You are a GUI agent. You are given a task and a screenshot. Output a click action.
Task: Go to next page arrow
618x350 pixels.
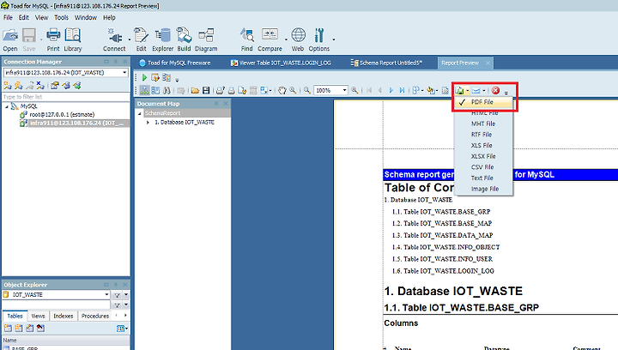click(x=391, y=91)
